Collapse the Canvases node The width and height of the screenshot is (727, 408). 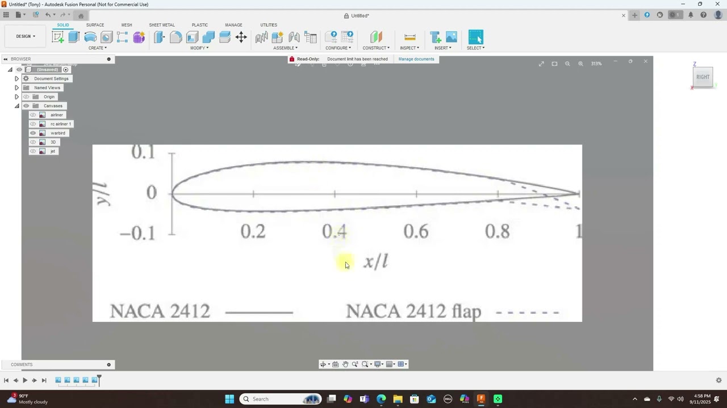pyautogui.click(x=16, y=106)
